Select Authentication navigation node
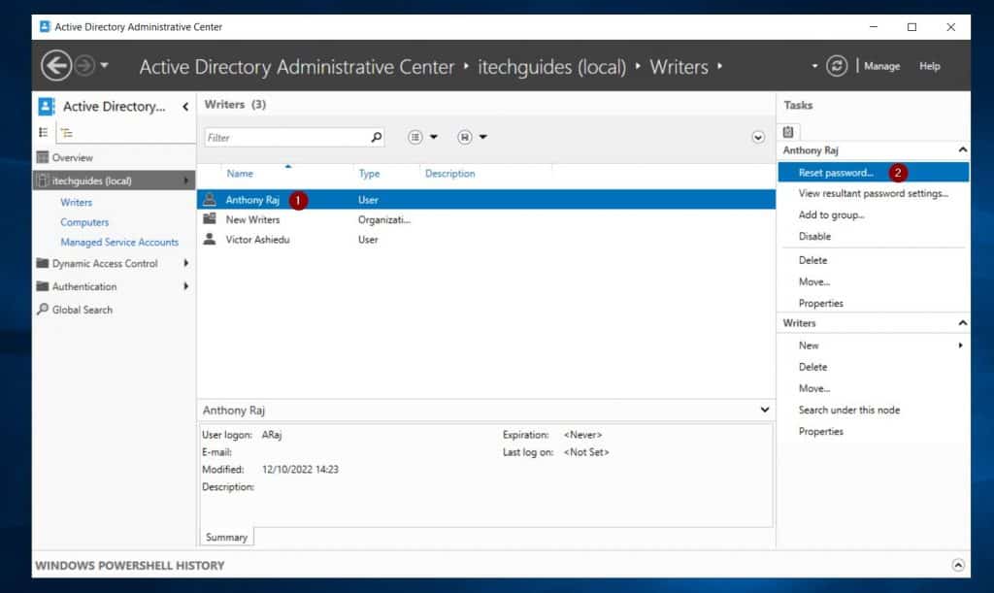Image resolution: width=994 pixels, height=593 pixels. pos(83,286)
